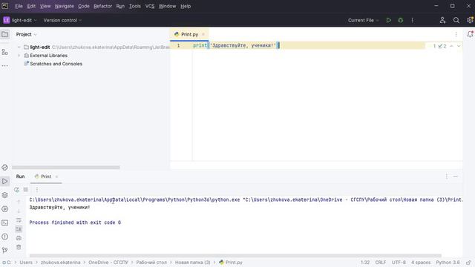Open IDE settings gear icon

(x=470, y=20)
